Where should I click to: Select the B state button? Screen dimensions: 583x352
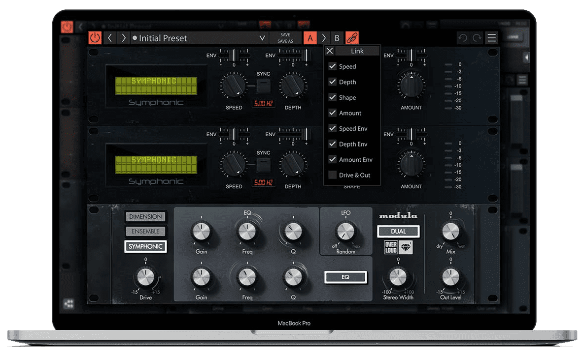pyautogui.click(x=337, y=38)
